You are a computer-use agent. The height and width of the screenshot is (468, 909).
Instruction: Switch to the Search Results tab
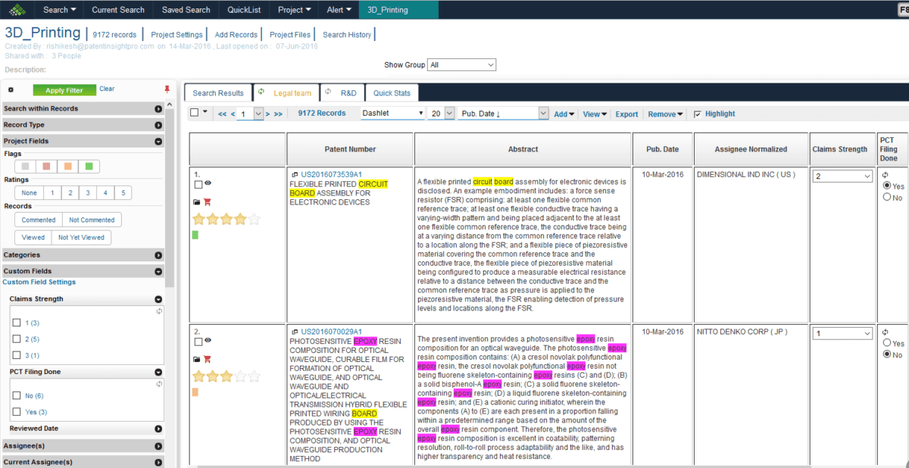coord(218,92)
